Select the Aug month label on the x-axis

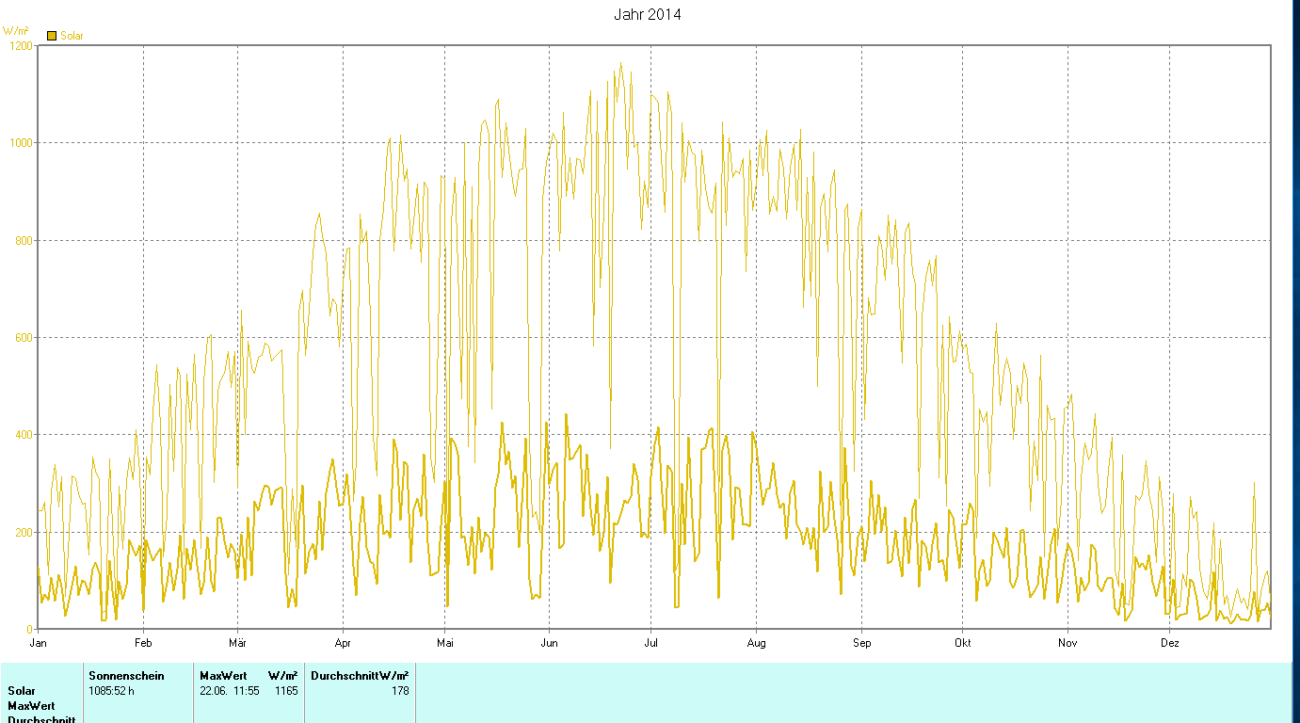(756, 644)
